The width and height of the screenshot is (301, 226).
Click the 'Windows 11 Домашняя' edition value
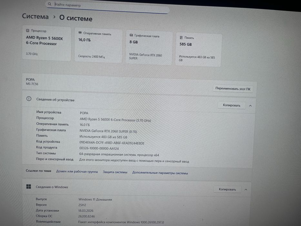(x=95, y=200)
